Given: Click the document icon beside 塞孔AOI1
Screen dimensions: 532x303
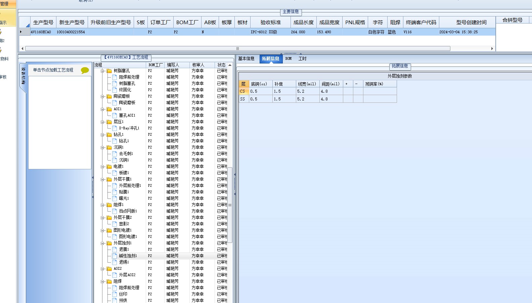Looking at the screenshot, I should click(115, 116).
